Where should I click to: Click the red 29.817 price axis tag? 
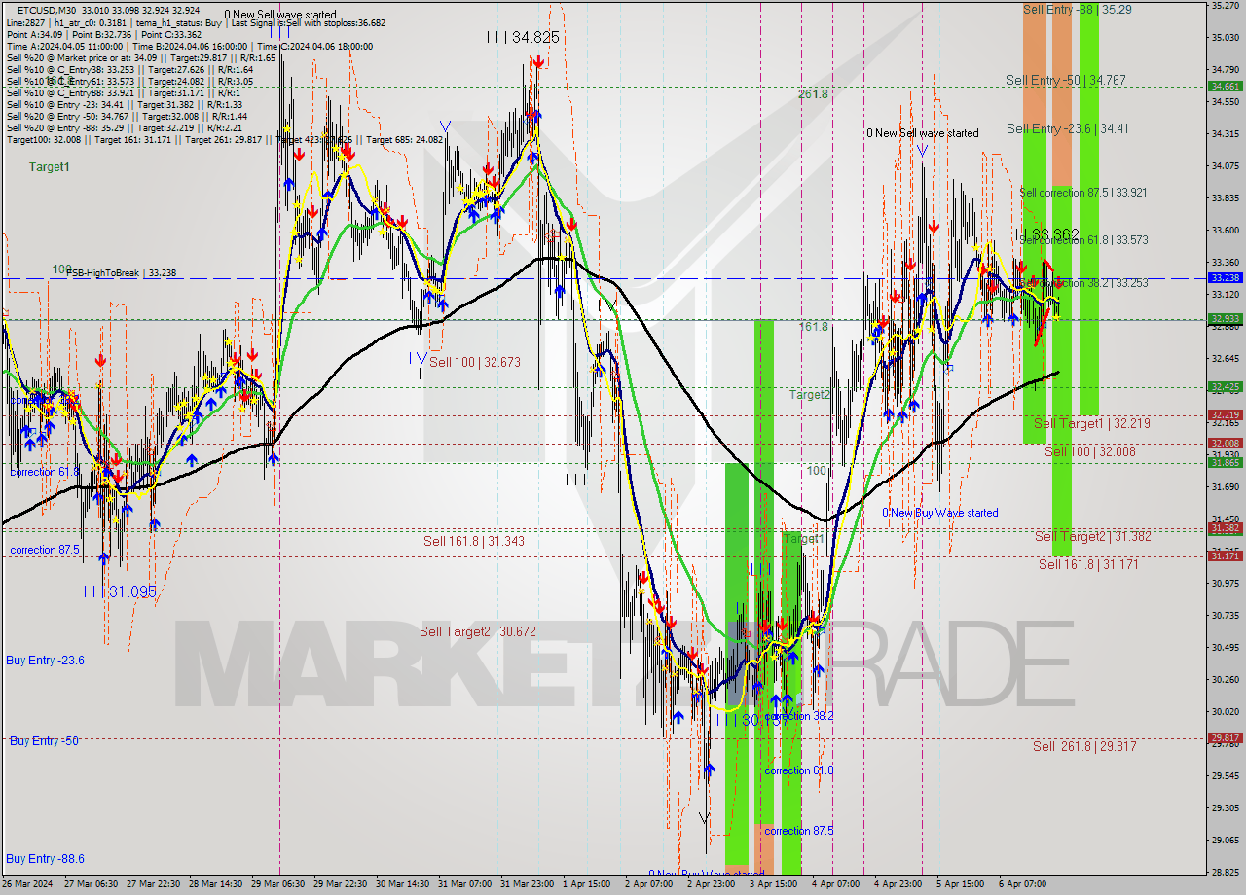tap(1225, 738)
